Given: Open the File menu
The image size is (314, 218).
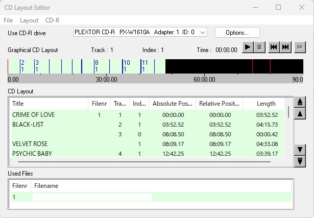Looking at the screenshot, I should [8, 20].
